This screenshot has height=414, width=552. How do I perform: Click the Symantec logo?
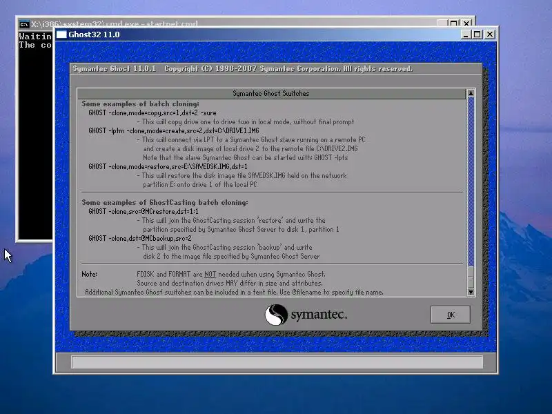[x=306, y=315]
